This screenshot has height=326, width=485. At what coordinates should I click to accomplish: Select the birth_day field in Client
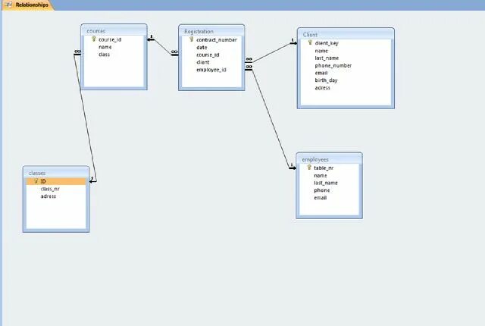coord(326,80)
